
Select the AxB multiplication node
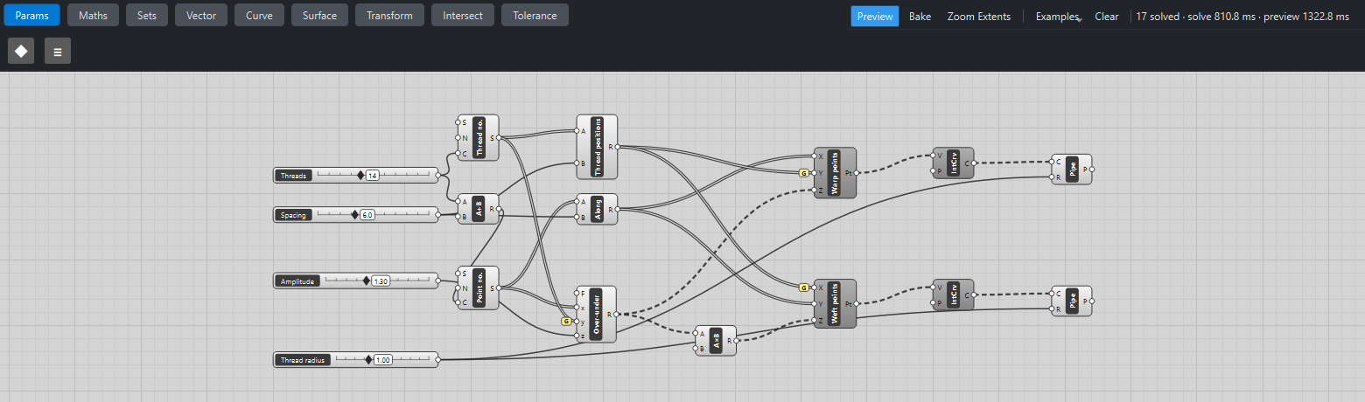tap(716, 340)
